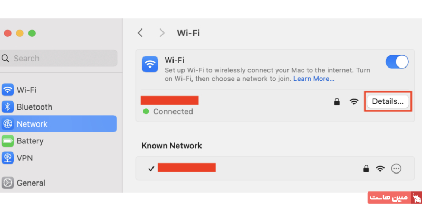Click the General gear icon in the sidebar
Viewport: 422px width, 211px height.
pyautogui.click(x=8, y=183)
